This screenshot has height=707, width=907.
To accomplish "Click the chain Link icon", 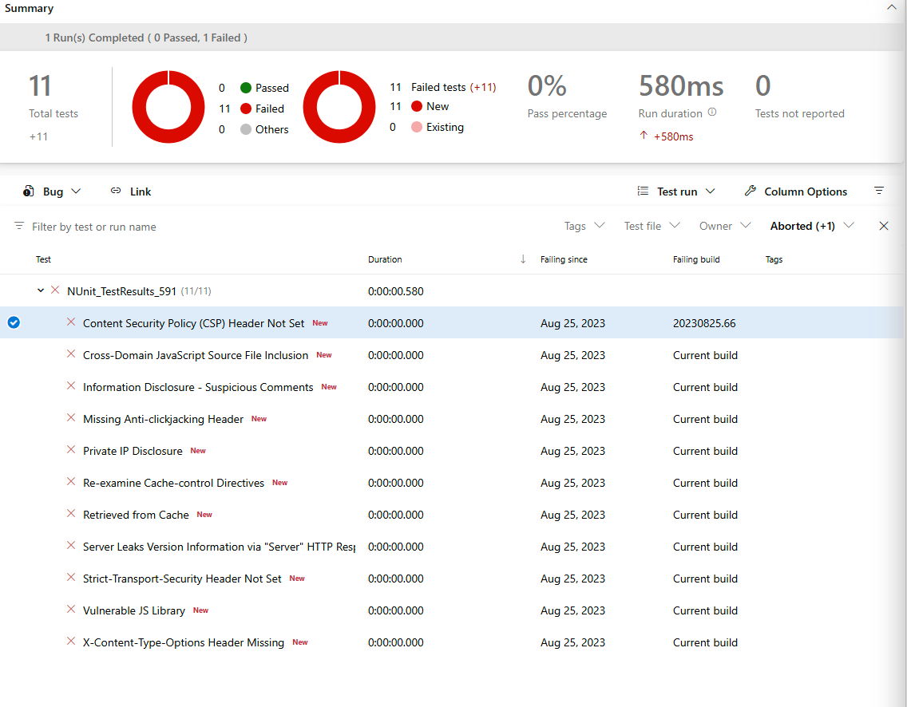I will pos(116,191).
